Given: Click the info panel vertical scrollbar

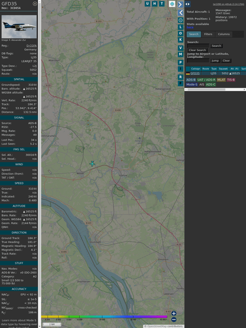Looking at the screenshot, I should click(x=40, y=163).
